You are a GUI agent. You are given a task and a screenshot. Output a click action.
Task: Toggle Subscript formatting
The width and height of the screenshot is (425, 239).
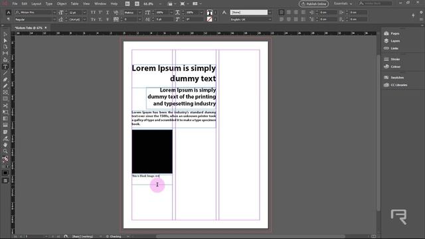100,19
